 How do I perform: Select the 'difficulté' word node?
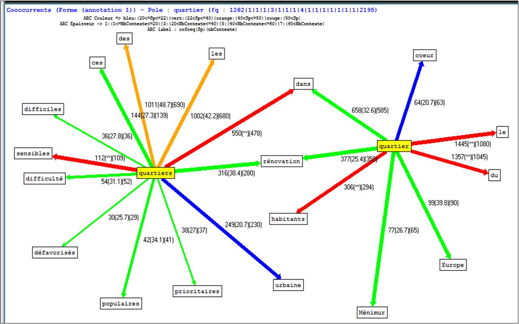pyautogui.click(x=44, y=179)
